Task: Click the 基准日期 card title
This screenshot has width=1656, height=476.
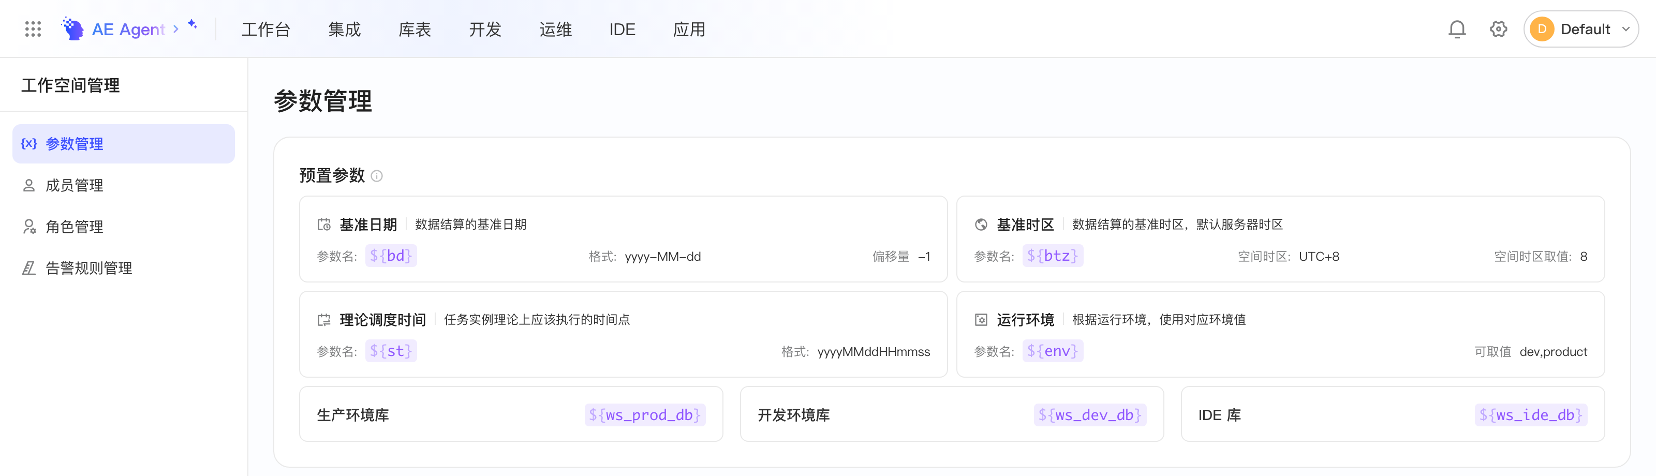Action: tap(368, 224)
